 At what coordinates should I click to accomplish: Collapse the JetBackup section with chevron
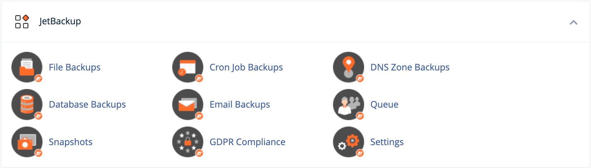pos(573,23)
